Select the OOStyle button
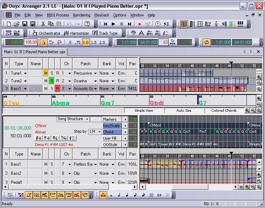The width and height of the screenshot is (265, 208). click(x=112, y=144)
